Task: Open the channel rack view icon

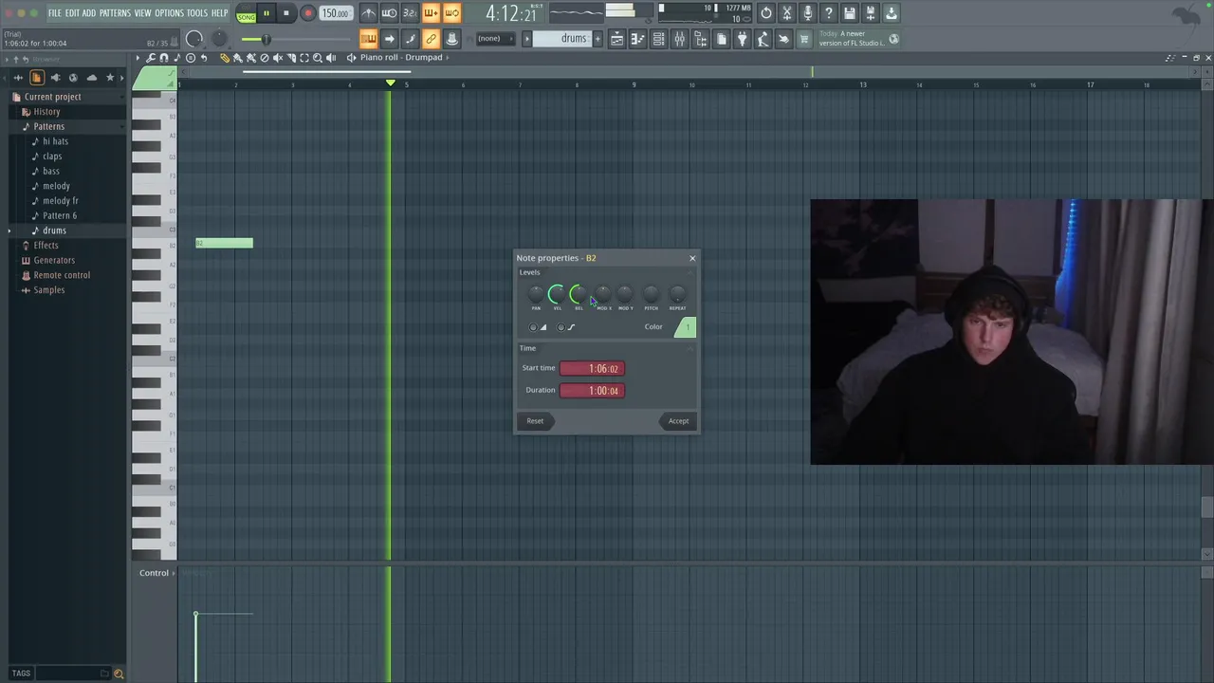Action: tap(658, 39)
